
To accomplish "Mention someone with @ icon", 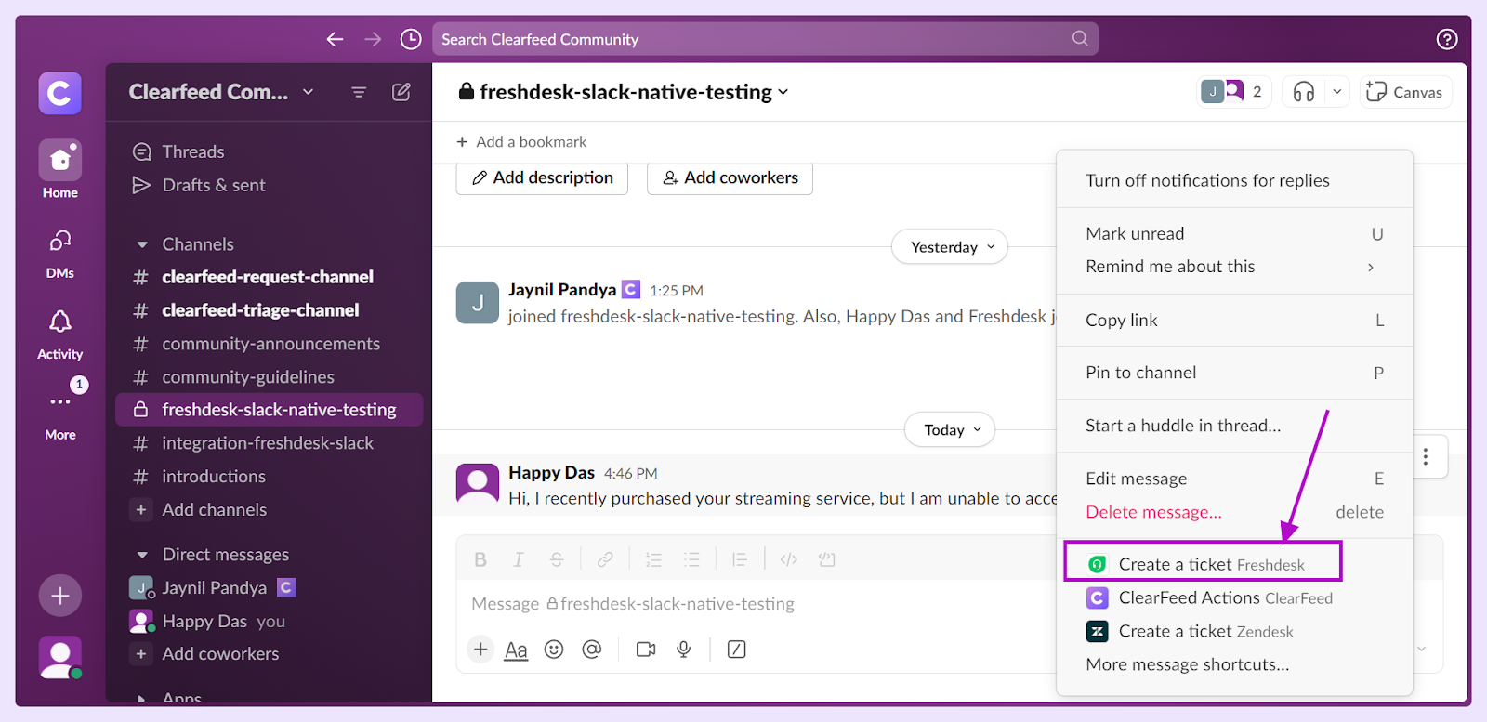I will tap(592, 650).
